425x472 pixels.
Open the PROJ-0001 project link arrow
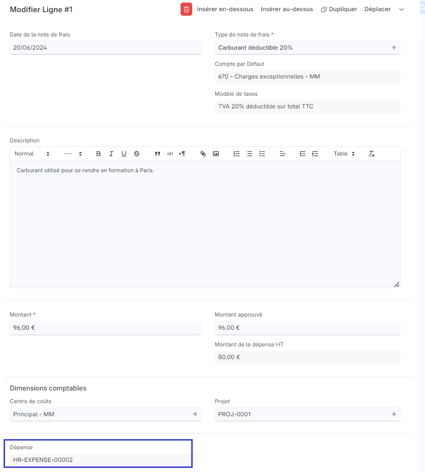(393, 414)
